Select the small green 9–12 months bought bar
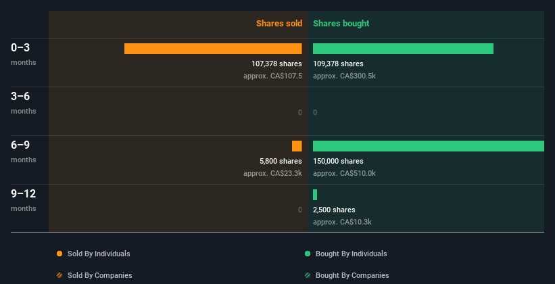Image resolution: width=555 pixels, height=284 pixels. pos(315,195)
